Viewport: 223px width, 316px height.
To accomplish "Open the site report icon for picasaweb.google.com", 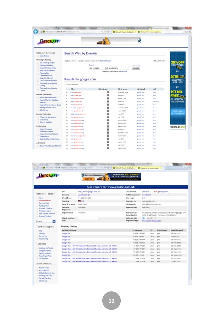I will 108,136.
